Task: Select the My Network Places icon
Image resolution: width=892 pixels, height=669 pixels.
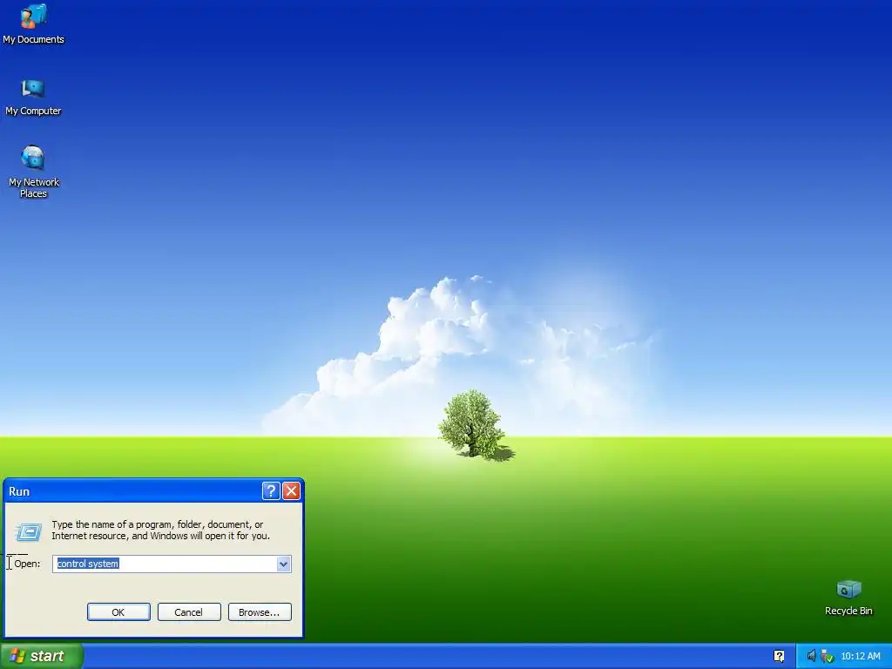Action: (x=33, y=171)
